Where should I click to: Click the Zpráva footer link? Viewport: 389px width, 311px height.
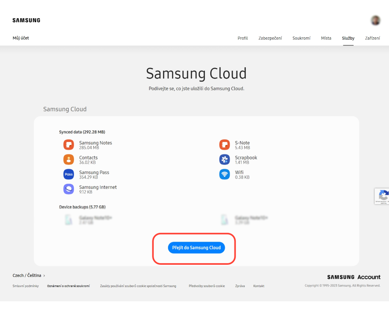tap(240, 286)
